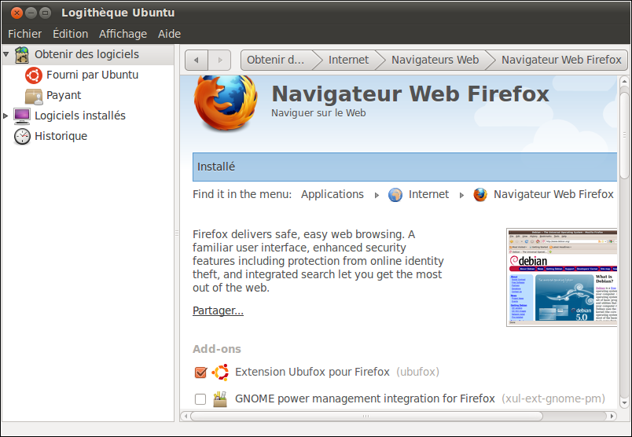Click the horizontal scrollbar left arrow
The width and height of the screenshot is (632, 437).
point(186,416)
